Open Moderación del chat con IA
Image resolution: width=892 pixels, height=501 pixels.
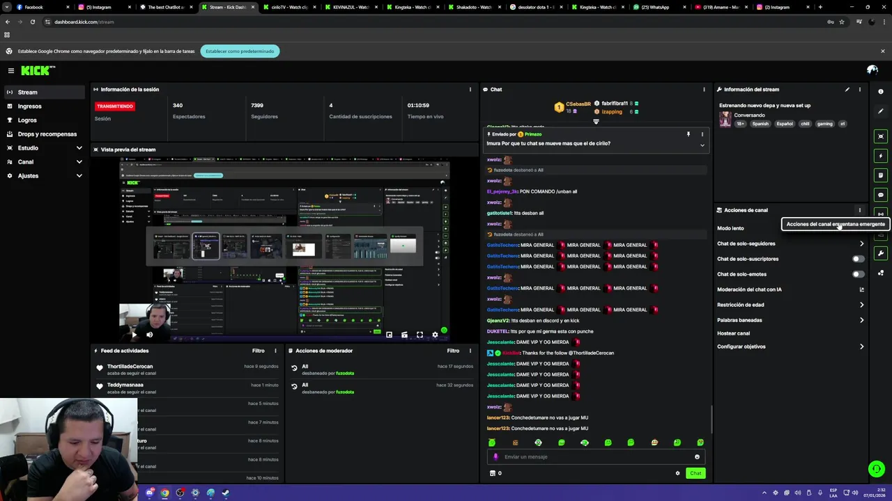pos(791,289)
